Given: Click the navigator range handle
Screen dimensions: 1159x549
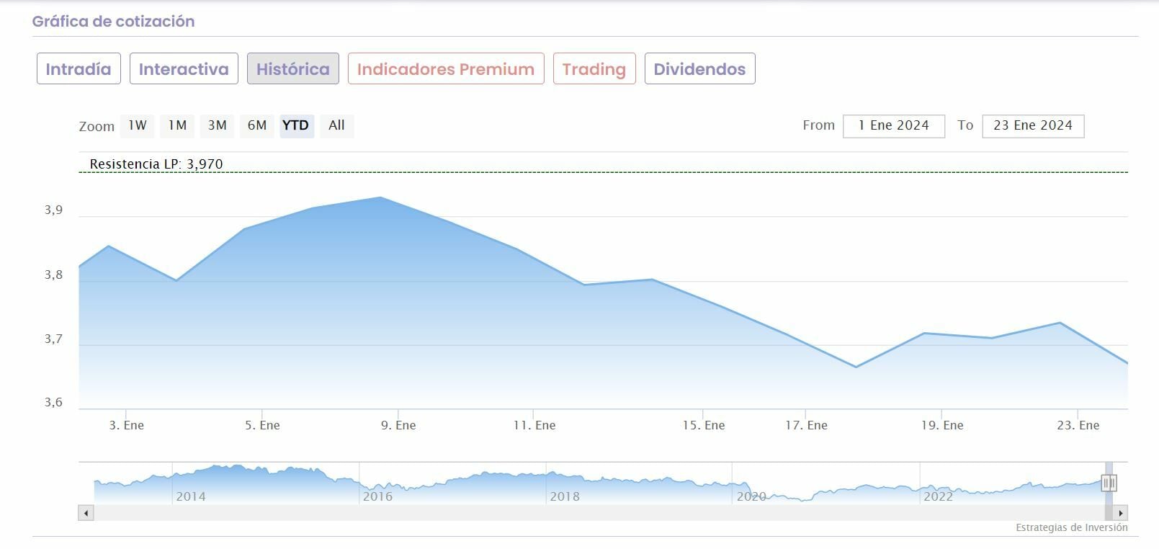Looking at the screenshot, I should pyautogui.click(x=1109, y=483).
